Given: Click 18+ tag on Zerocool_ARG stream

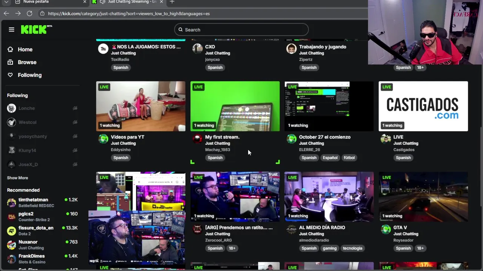Looking at the screenshot, I should 232,248.
